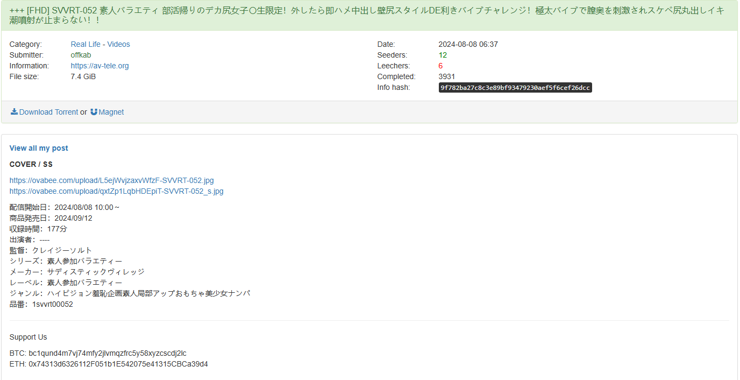The height and width of the screenshot is (380, 740).
Task: Click the submitter name offkab
Action: point(81,55)
